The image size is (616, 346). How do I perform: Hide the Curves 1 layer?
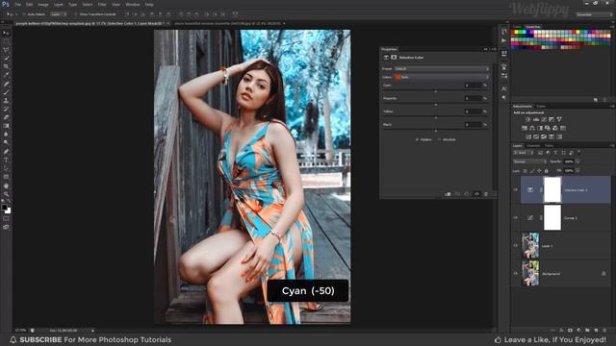pos(516,218)
